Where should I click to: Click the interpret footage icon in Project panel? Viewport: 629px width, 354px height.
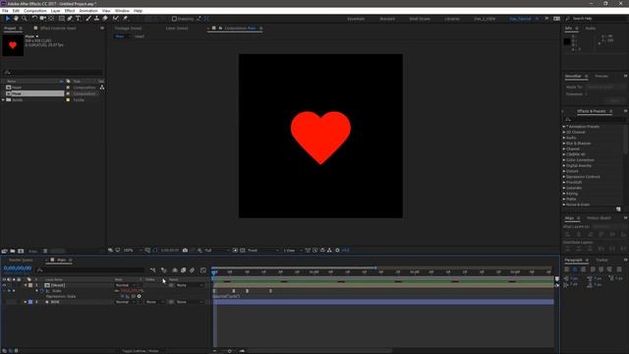tap(4, 251)
